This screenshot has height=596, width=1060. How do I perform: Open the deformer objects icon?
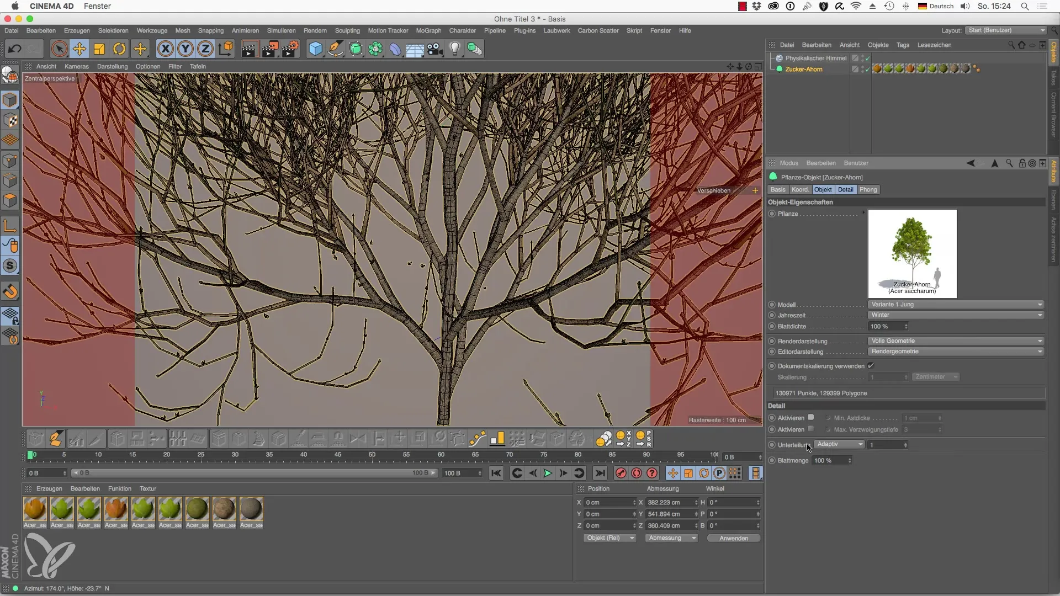[x=395, y=49]
